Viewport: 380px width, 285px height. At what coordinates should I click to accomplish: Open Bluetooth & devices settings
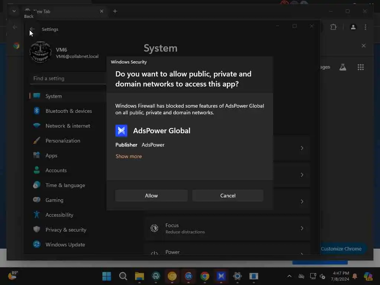[x=68, y=111]
